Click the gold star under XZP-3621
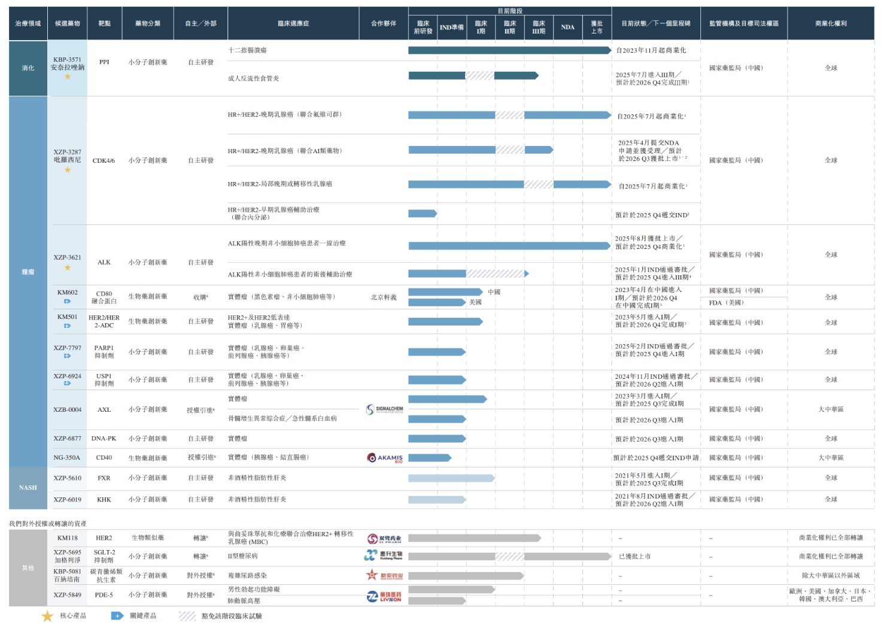 68,268
